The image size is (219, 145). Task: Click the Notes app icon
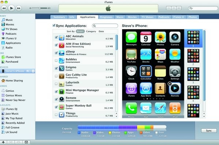click(160, 71)
